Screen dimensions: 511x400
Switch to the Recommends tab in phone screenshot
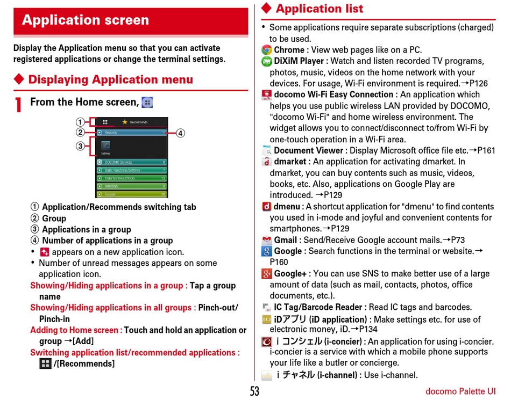[x=135, y=122]
